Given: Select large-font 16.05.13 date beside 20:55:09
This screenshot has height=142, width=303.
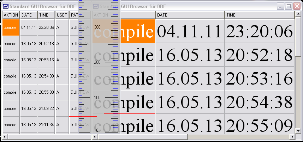Looking at the screenshot, I should (190, 124).
